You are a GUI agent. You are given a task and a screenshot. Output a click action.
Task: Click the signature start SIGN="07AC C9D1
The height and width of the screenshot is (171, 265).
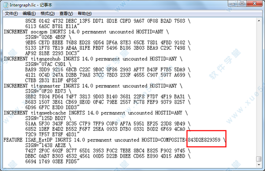[45, 64]
